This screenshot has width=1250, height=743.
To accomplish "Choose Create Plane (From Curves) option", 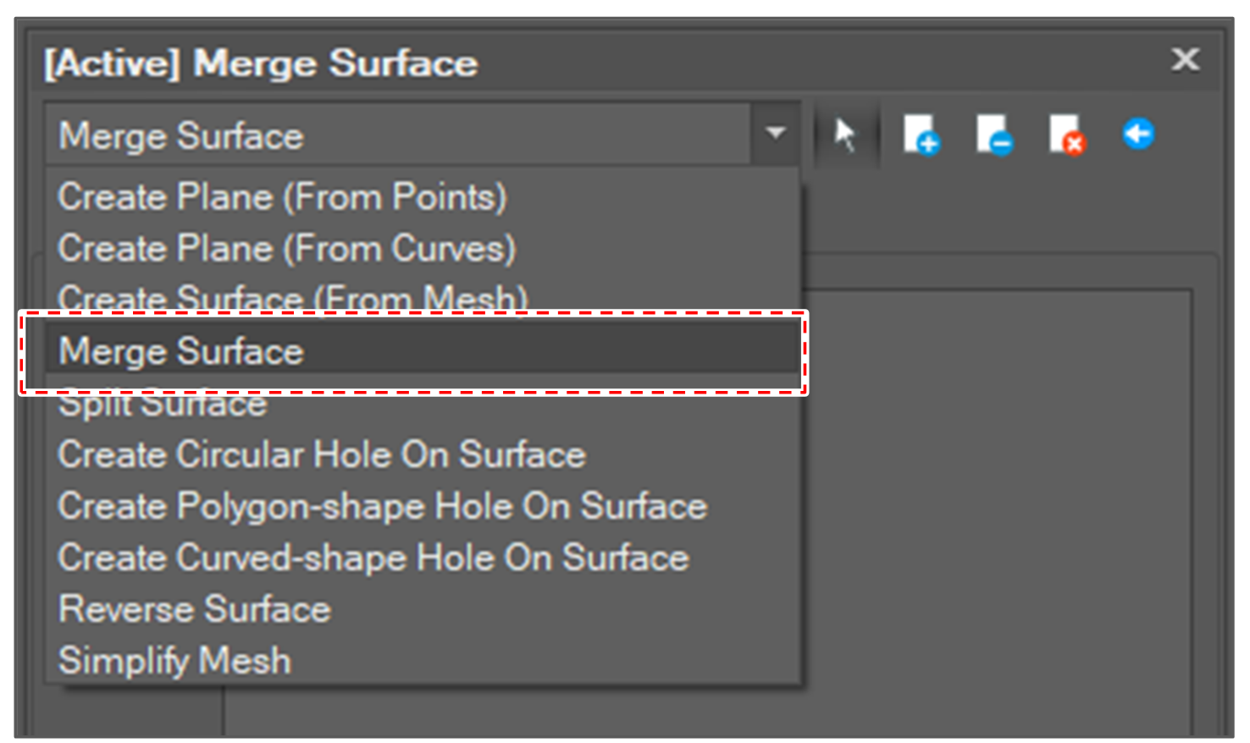I will 286,249.
